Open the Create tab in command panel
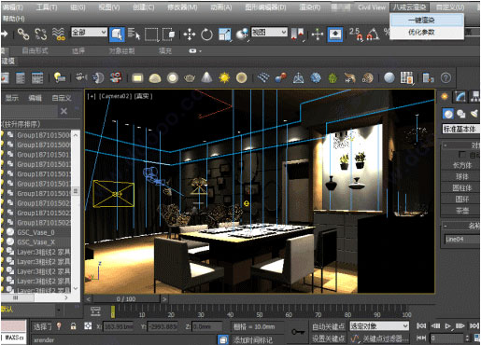 pyautogui.click(x=445, y=97)
